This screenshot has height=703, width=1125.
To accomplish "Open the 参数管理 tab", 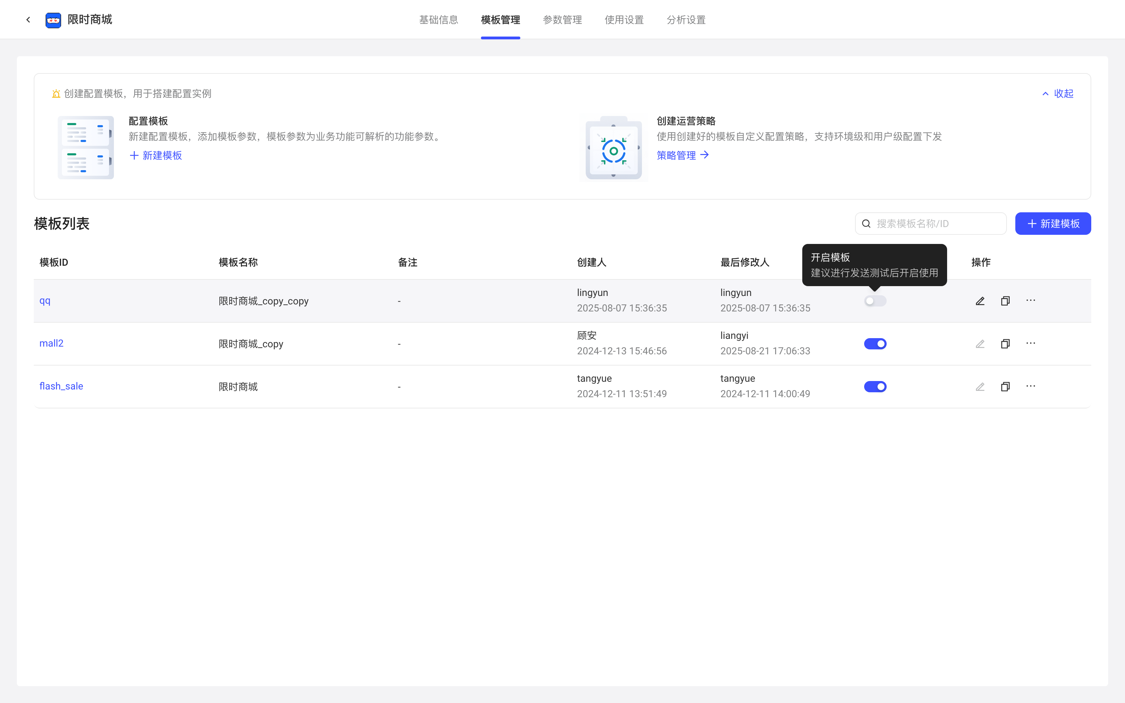I will pyautogui.click(x=562, y=20).
